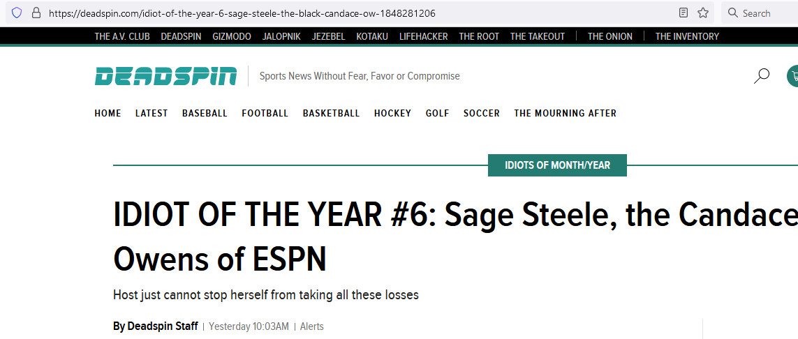Open The Onion site link
The height and width of the screenshot is (339, 798).
609,36
